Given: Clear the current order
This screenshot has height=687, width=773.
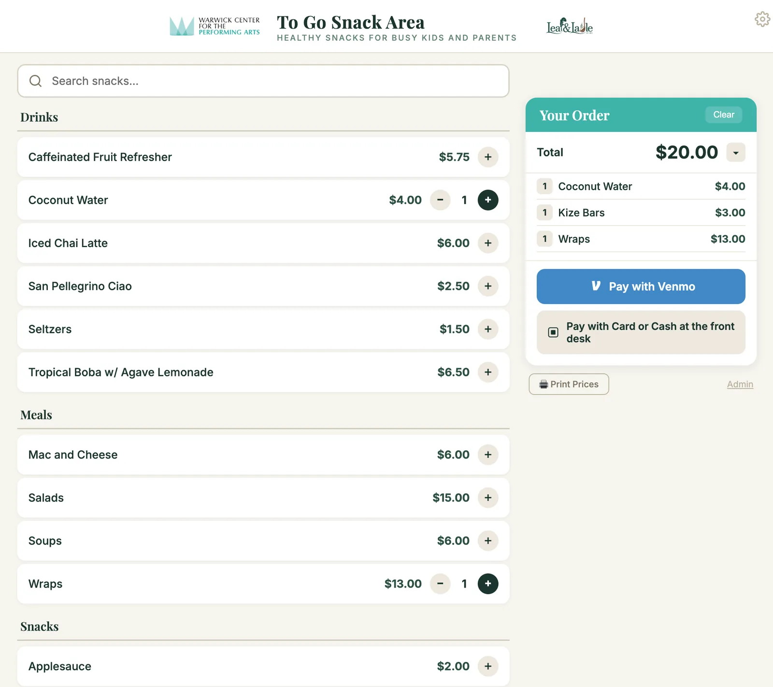Looking at the screenshot, I should point(723,114).
